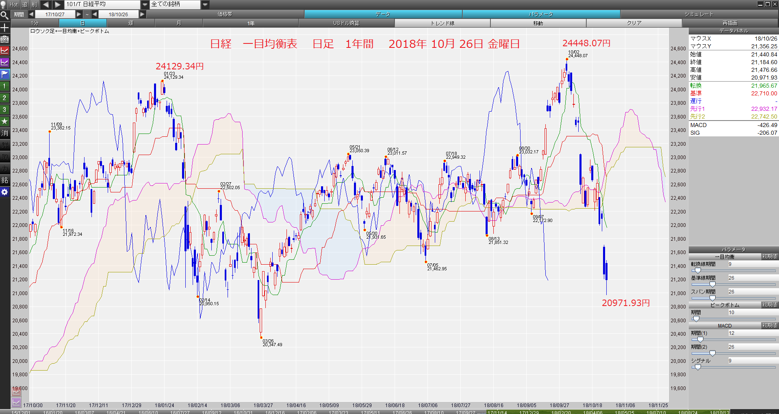Click the tilde range button

(87, 14)
